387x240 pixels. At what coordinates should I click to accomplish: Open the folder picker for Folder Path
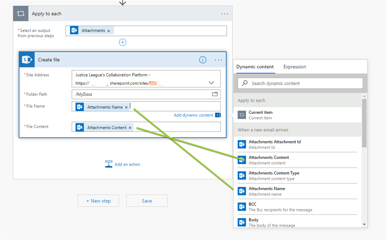point(215,94)
